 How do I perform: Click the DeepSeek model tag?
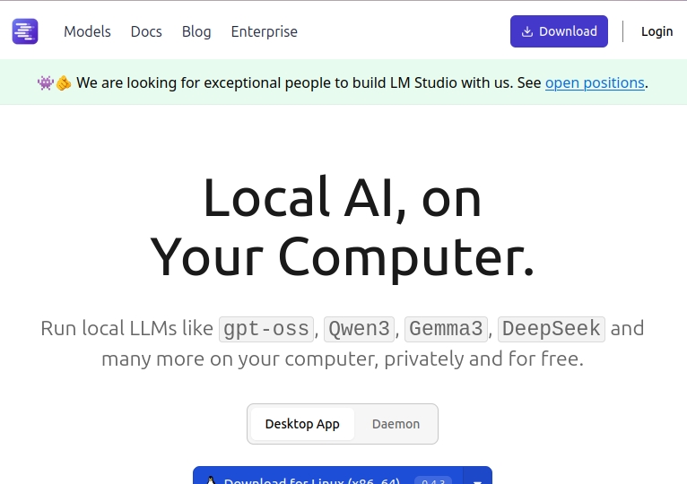click(x=551, y=329)
